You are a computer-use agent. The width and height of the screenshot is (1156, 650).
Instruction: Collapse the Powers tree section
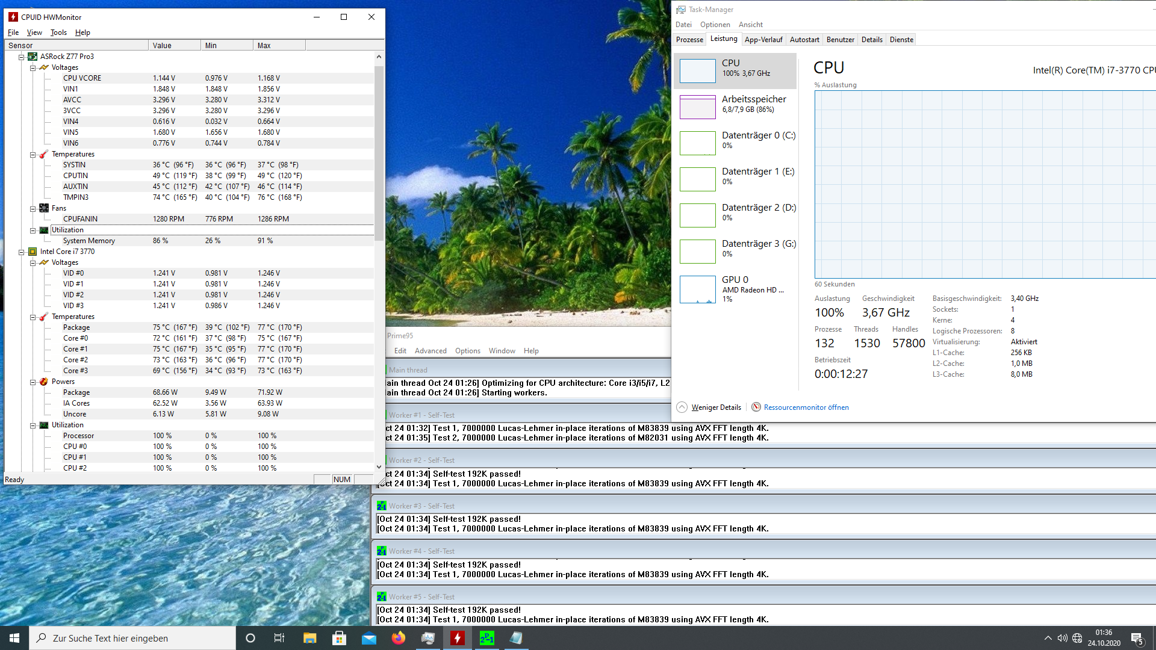pos(33,382)
